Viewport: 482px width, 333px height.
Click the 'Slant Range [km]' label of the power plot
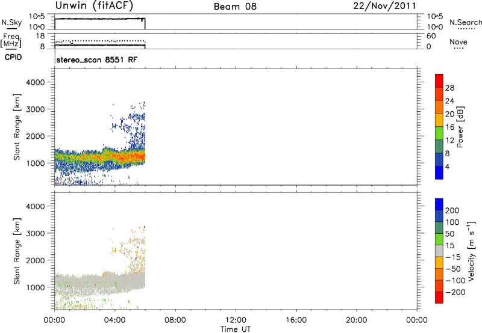(17, 127)
